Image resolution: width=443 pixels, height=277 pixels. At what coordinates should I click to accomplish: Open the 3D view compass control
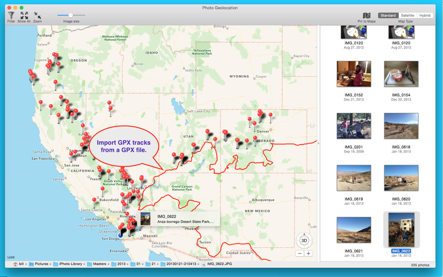[304, 240]
